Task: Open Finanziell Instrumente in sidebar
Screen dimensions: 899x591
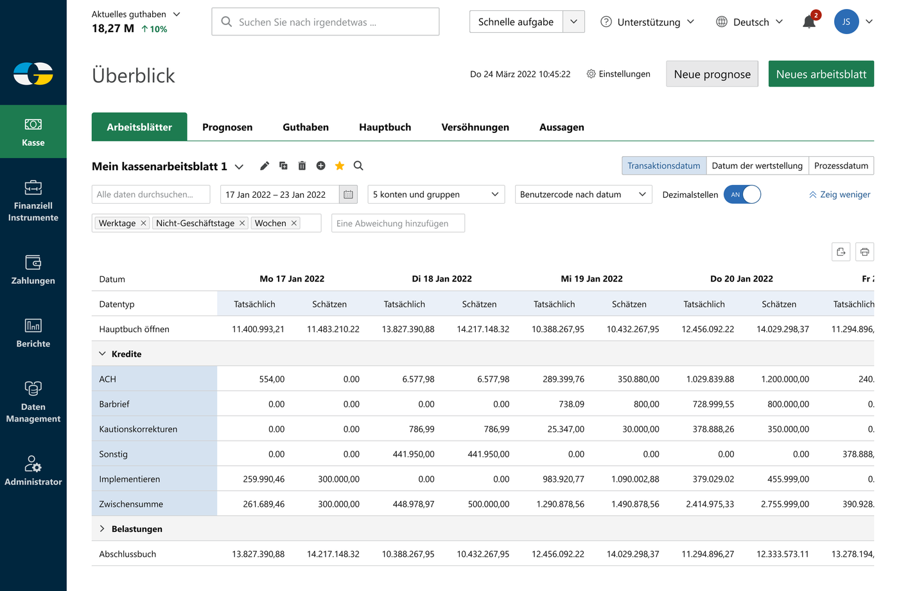Action: click(33, 201)
